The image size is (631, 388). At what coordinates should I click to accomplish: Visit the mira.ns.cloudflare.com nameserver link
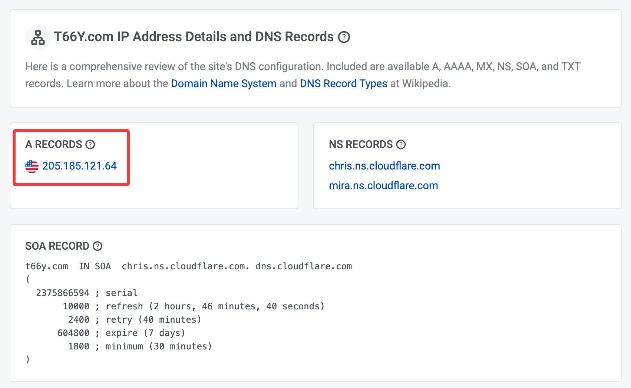(x=383, y=185)
